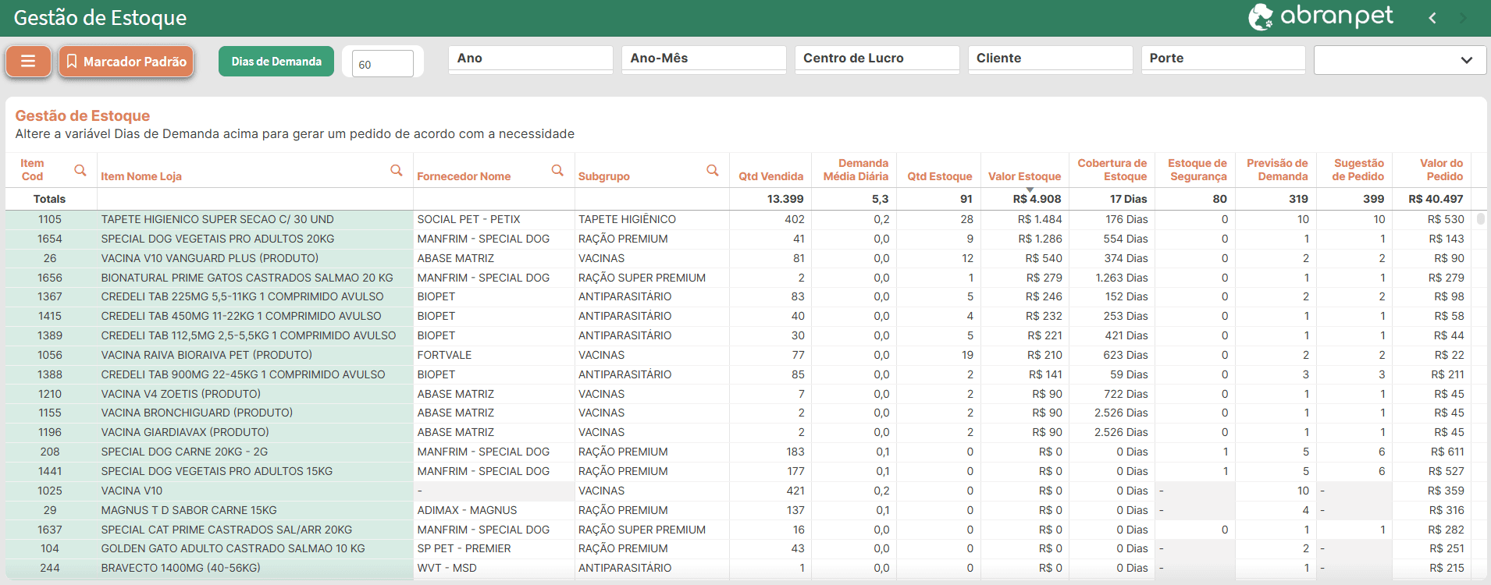Select VACINA GIARDIAVAX (PRODUTO)
This screenshot has height=585, width=1491.
pos(185,432)
